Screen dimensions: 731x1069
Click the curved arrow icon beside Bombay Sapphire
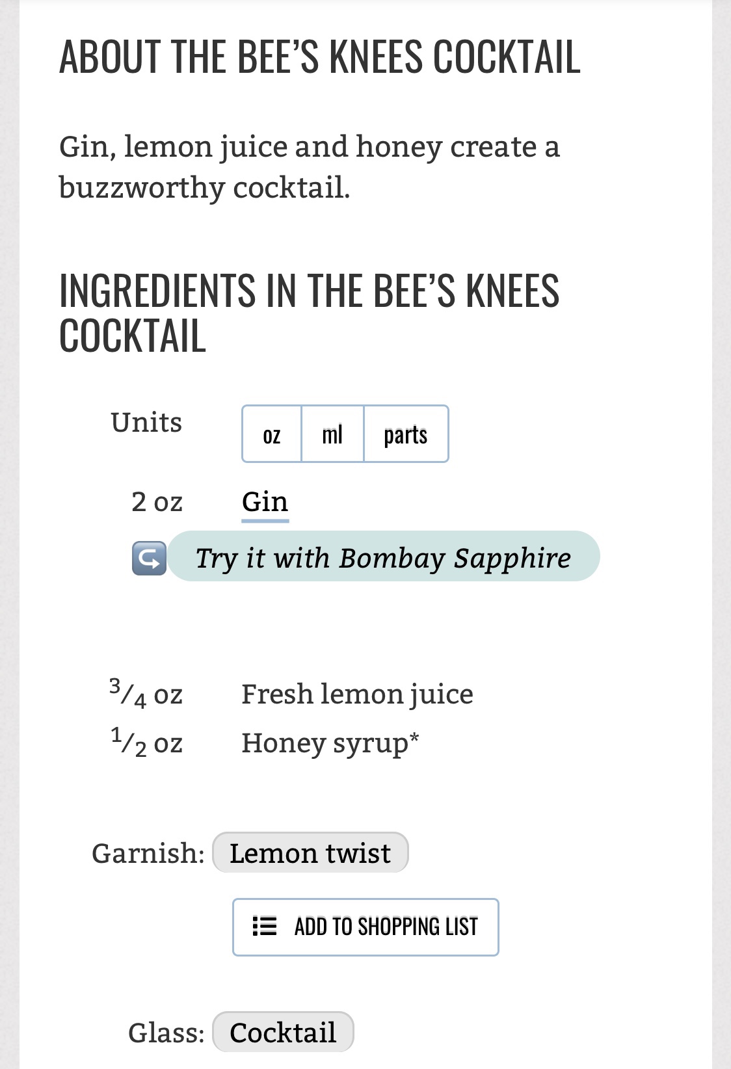[x=149, y=558]
